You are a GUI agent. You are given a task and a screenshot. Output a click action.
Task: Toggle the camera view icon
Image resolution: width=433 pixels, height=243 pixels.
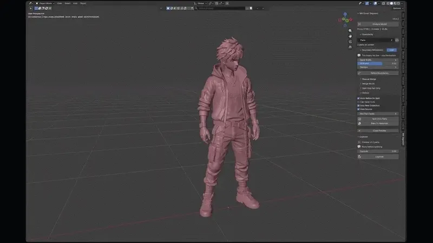350,42
